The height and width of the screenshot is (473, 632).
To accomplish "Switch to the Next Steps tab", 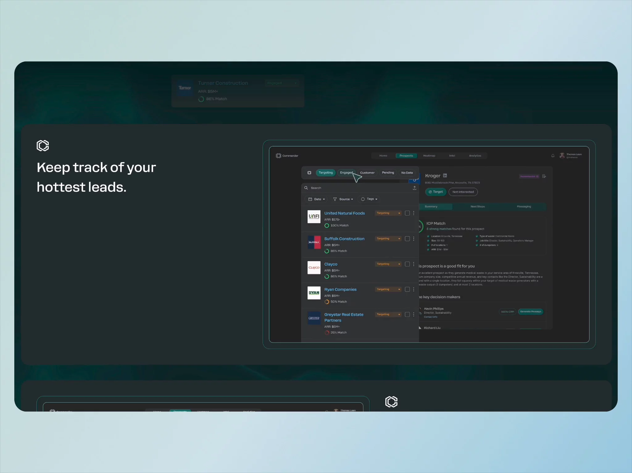I will coord(477,207).
